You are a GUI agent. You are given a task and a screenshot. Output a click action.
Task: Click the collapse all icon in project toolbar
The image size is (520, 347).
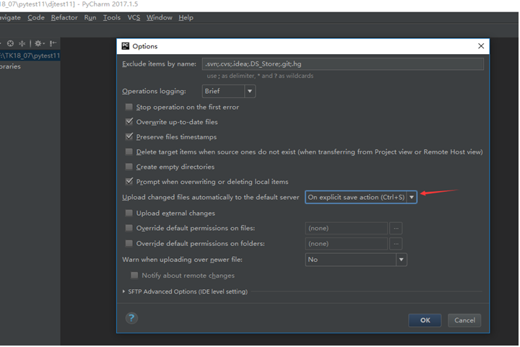[22, 43]
